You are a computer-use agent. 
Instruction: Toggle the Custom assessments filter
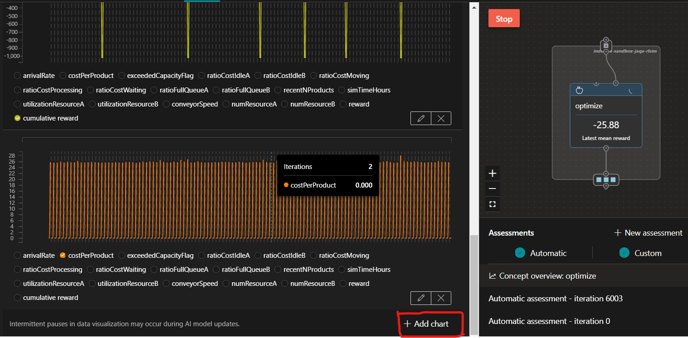(640, 253)
